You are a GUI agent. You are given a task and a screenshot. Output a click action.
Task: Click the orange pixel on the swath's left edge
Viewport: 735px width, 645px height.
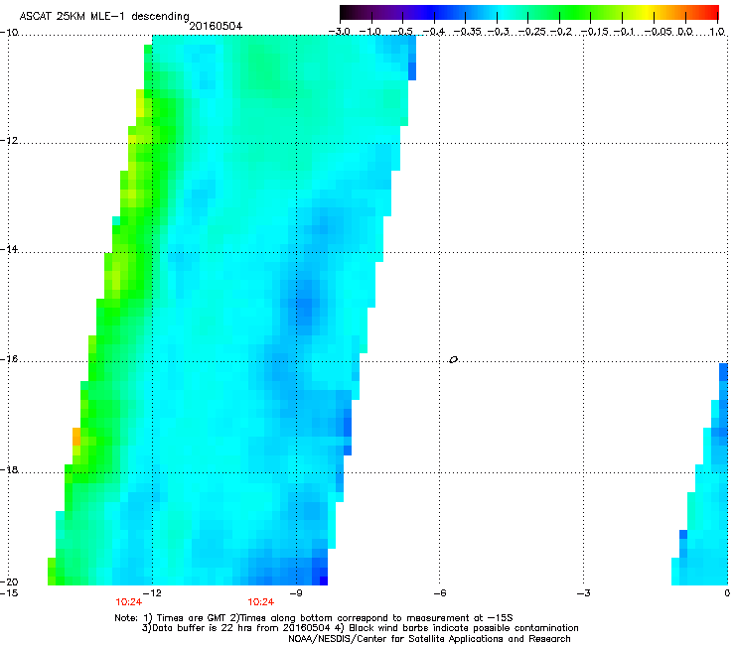click(x=76, y=436)
